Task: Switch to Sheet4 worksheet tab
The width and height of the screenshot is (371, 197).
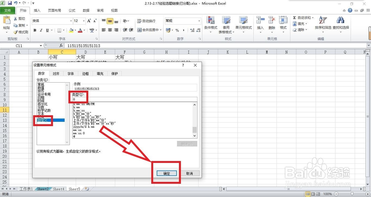Action: tap(59, 189)
